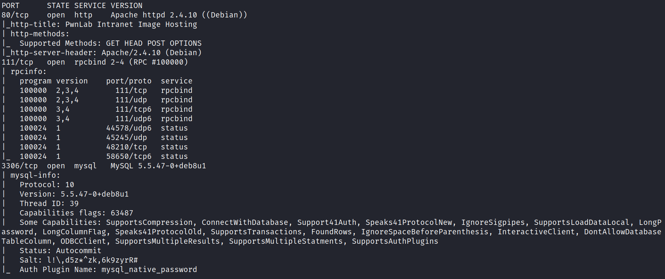Click the mysql-info heading
Image resolution: width=665 pixels, height=279 pixels.
(35, 175)
